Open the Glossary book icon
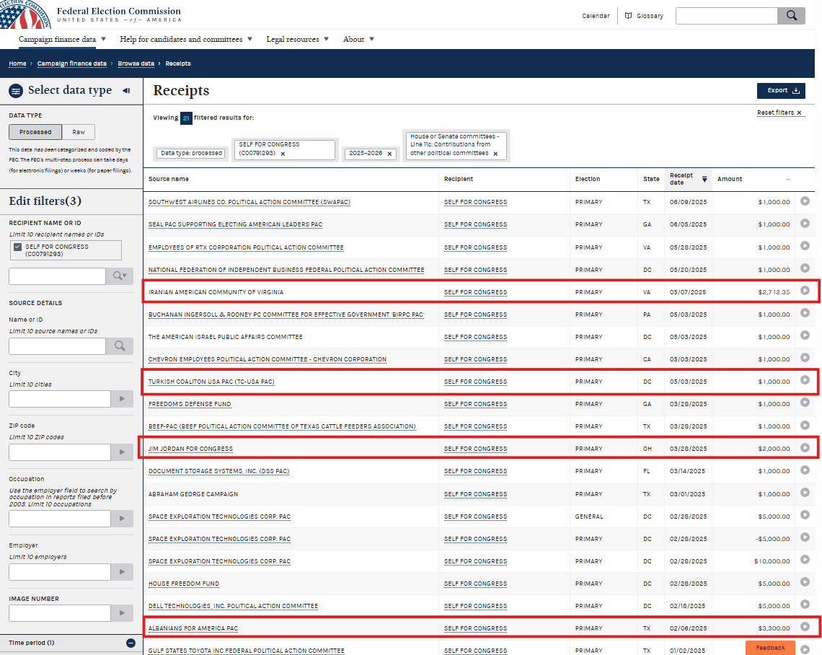The image size is (822, 655). pyautogui.click(x=628, y=16)
